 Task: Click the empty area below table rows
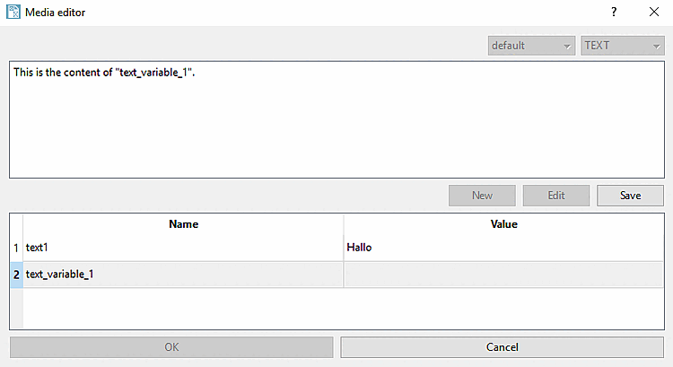coord(341,308)
